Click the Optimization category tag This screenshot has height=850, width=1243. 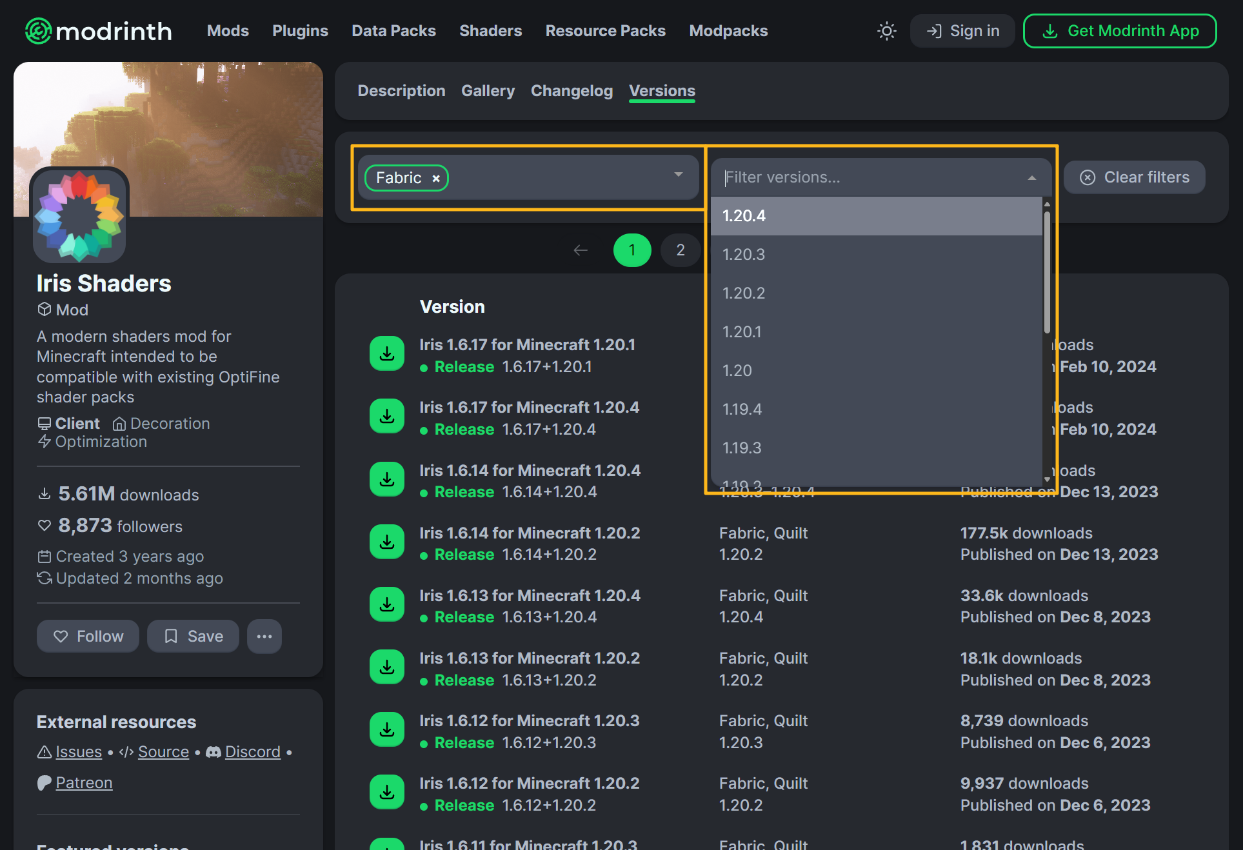click(92, 442)
